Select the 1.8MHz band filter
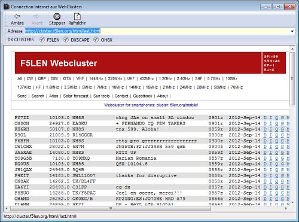This screenshot has width=299, height=222. pos(53,87)
